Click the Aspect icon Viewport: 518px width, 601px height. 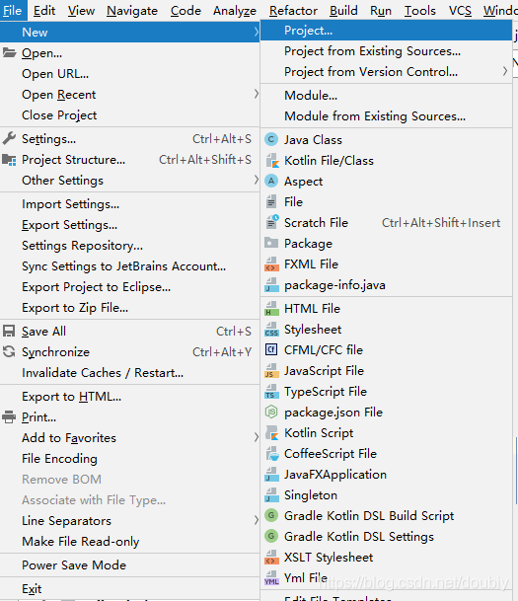[x=271, y=181]
